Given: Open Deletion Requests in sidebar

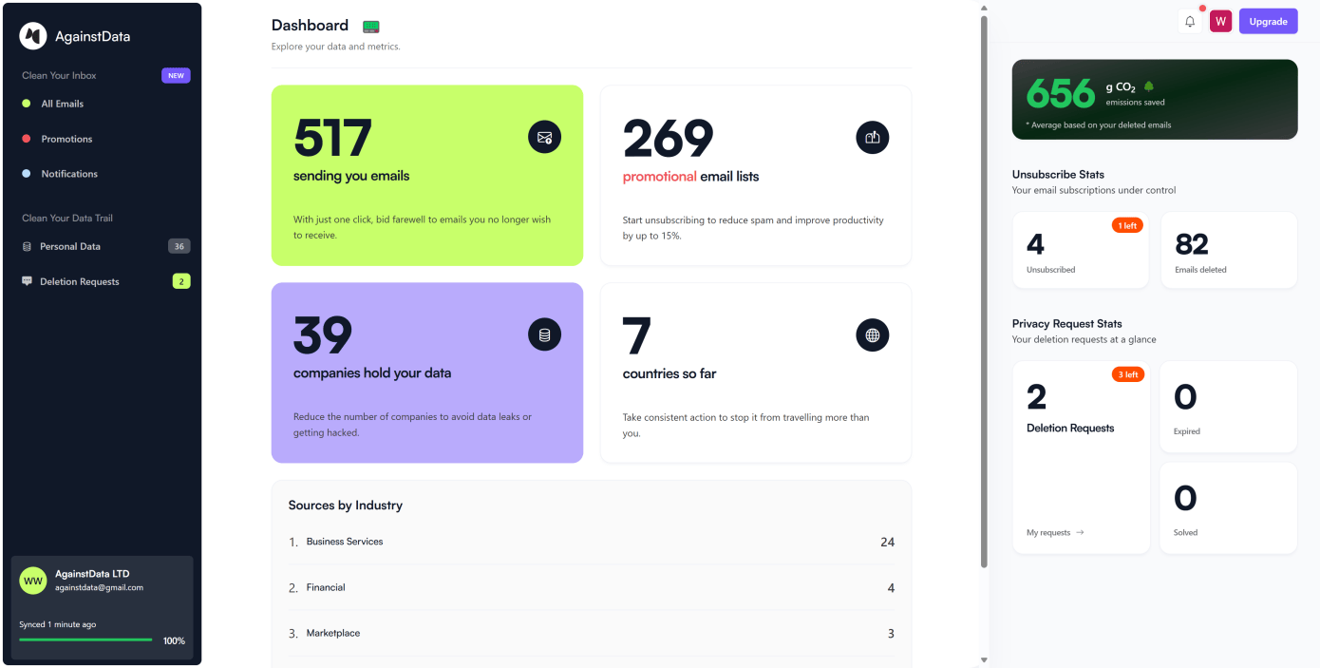Looking at the screenshot, I should 80,281.
